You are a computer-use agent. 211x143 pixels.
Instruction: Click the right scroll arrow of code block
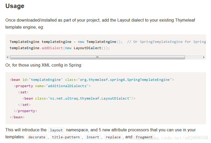(204, 57)
